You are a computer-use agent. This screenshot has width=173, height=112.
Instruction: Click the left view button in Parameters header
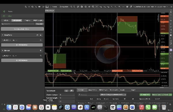[x=66, y=91]
